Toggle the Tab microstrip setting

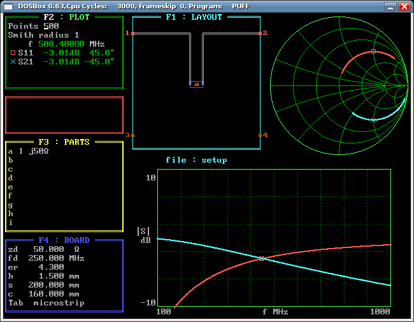point(46,303)
